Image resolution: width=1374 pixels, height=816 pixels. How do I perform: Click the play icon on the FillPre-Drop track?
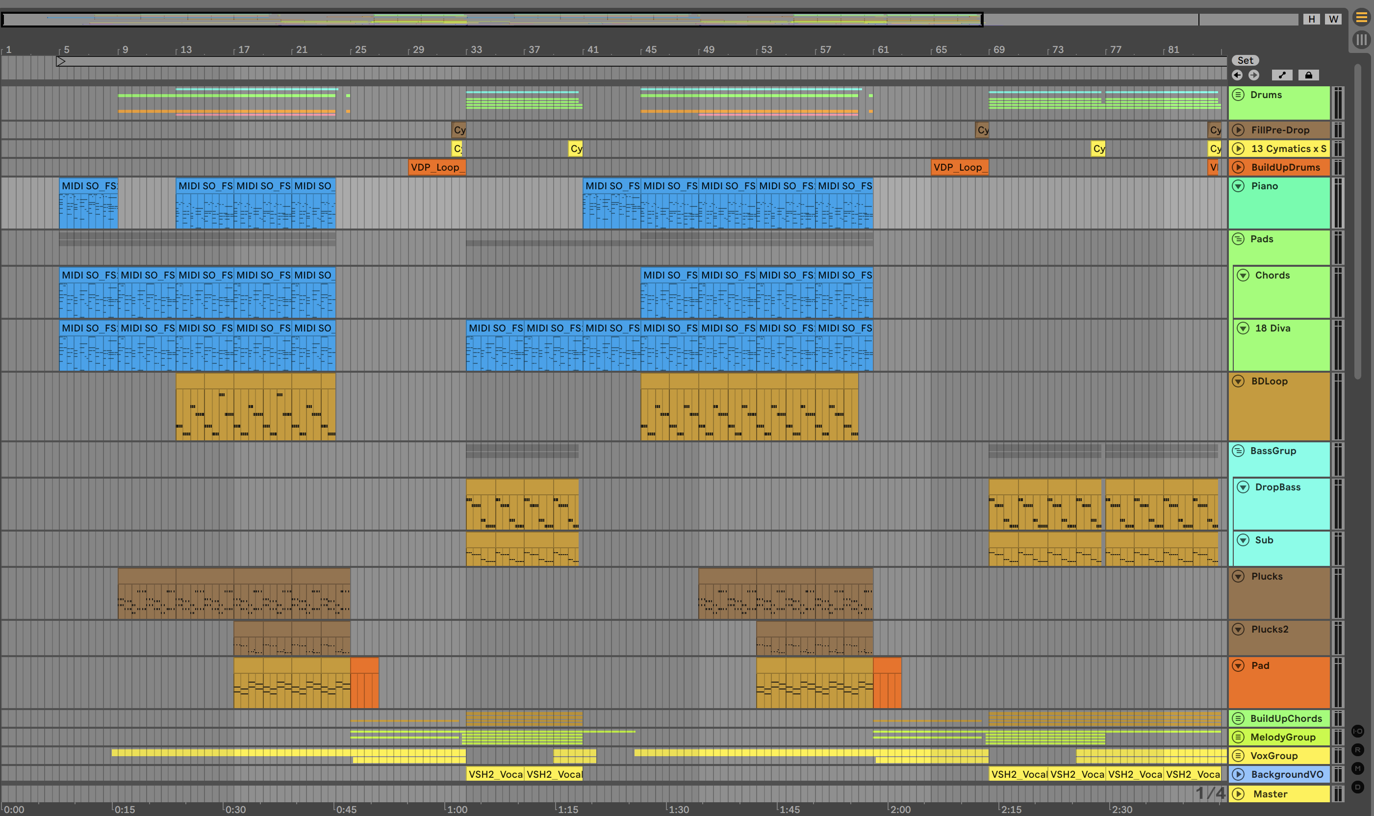pyautogui.click(x=1238, y=130)
